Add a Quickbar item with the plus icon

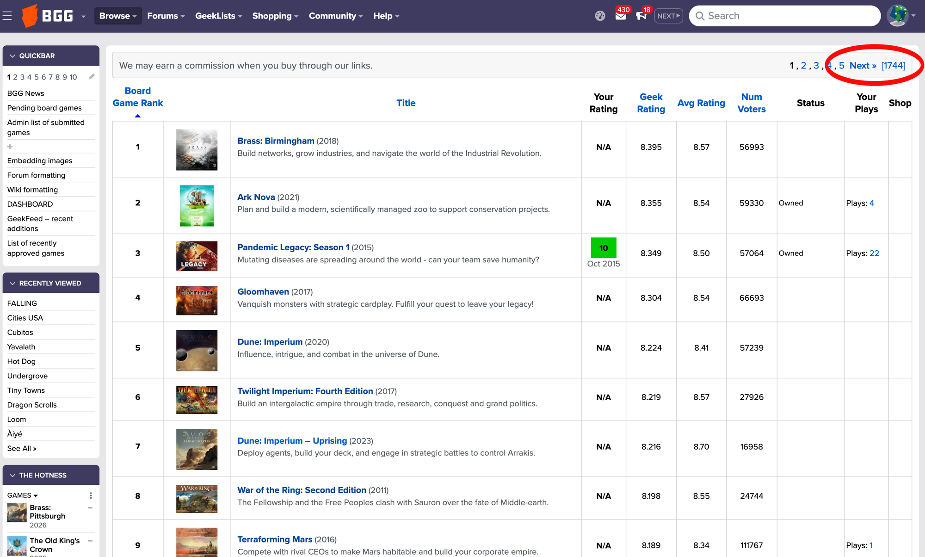click(10, 146)
